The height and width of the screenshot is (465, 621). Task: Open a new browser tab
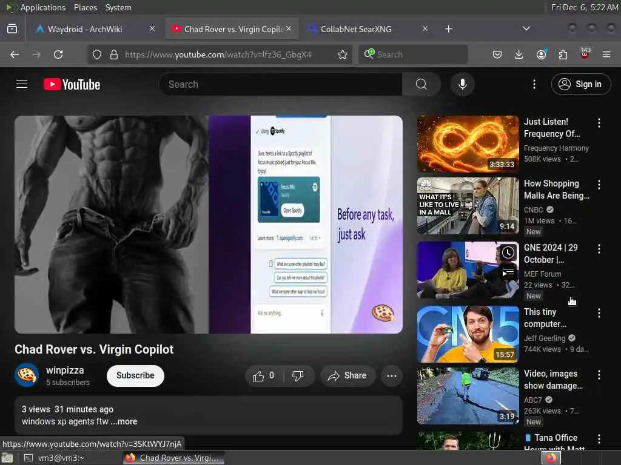(x=448, y=29)
